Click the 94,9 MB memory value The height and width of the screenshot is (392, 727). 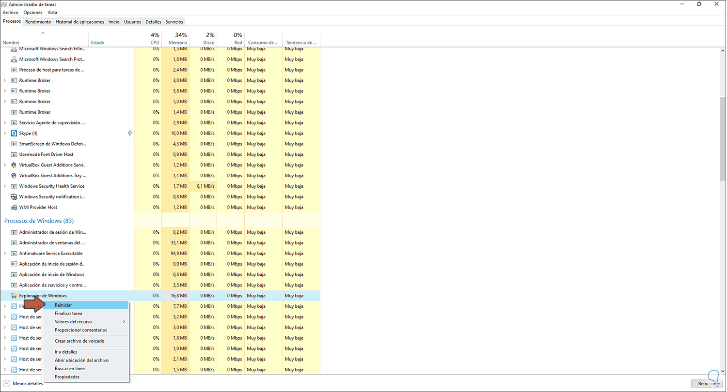pos(178,254)
